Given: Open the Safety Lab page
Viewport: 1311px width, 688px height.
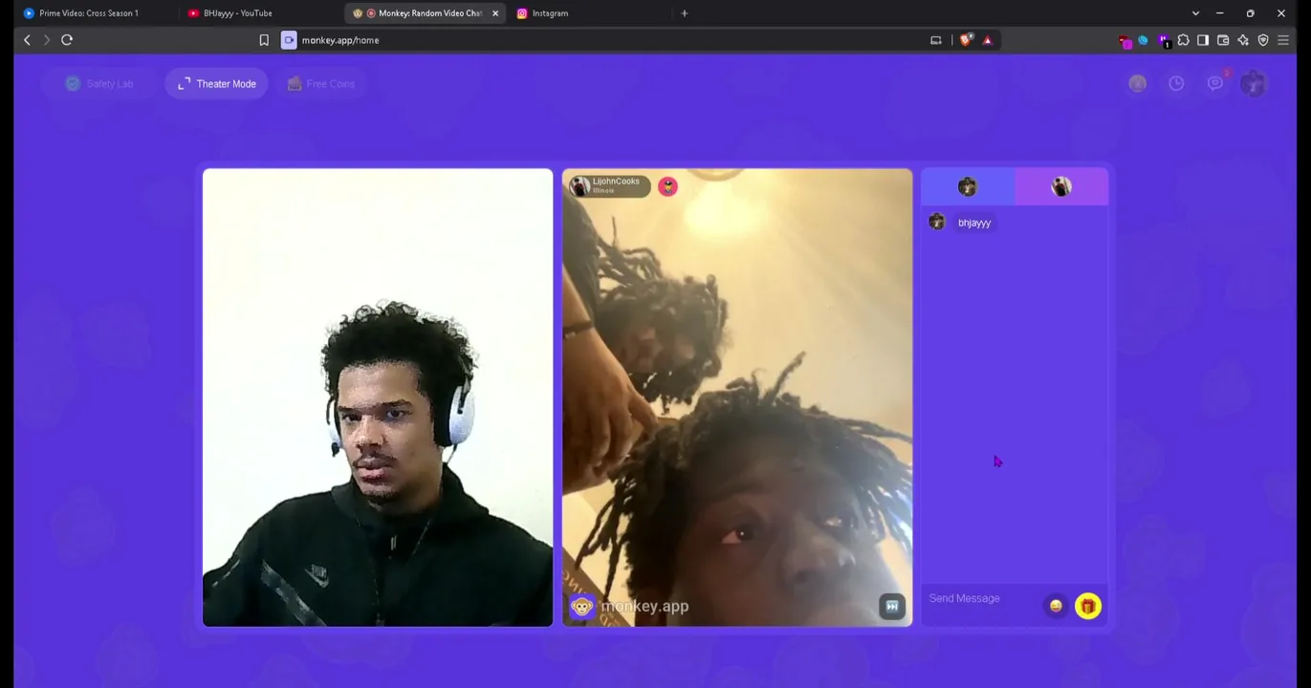Looking at the screenshot, I should (x=99, y=84).
